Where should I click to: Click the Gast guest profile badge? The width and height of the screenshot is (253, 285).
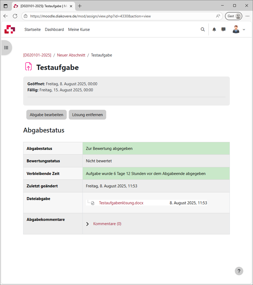tap(233, 16)
